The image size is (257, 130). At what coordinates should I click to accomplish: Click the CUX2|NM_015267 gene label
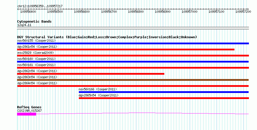click(29, 111)
